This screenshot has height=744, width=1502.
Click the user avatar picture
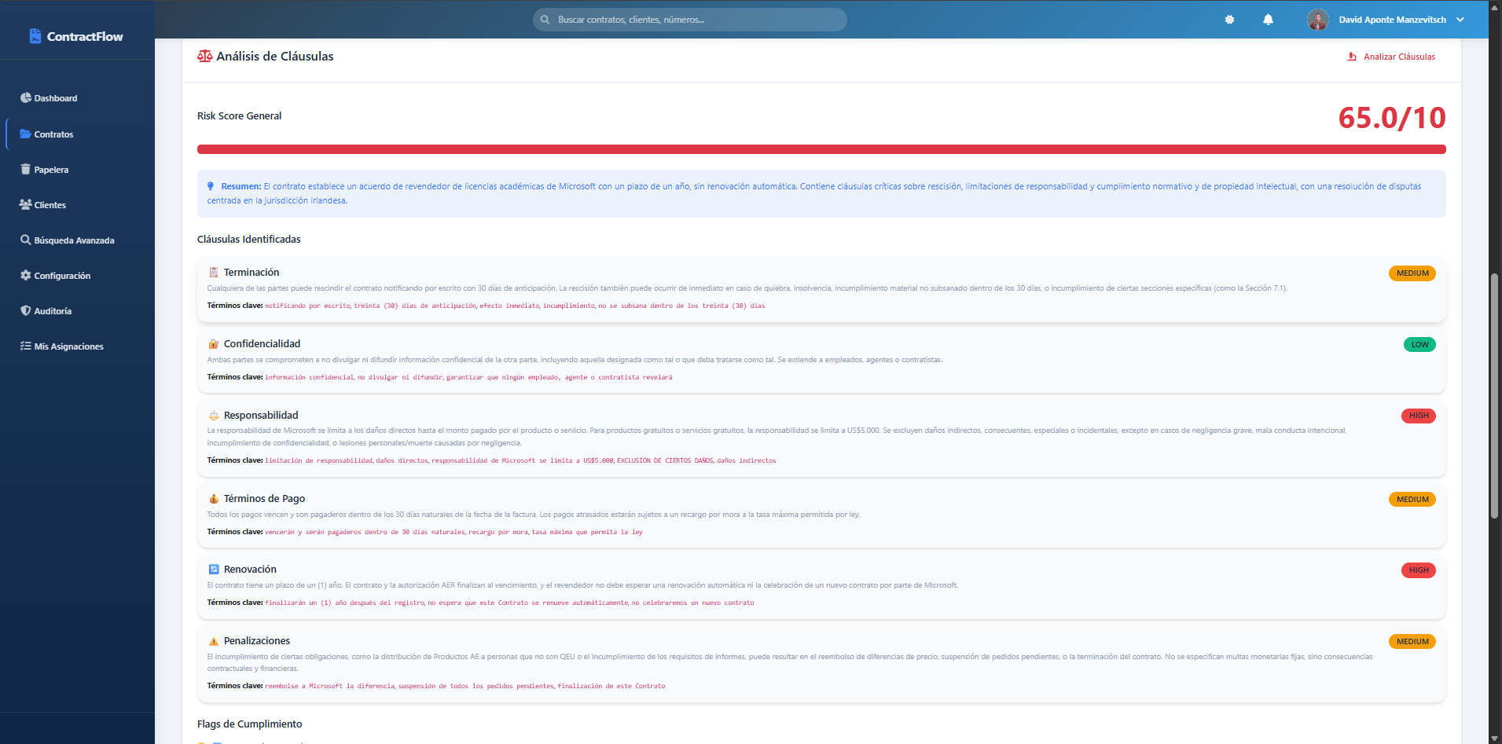click(1318, 20)
